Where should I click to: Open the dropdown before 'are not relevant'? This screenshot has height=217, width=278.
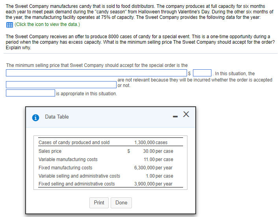click(x=61, y=85)
